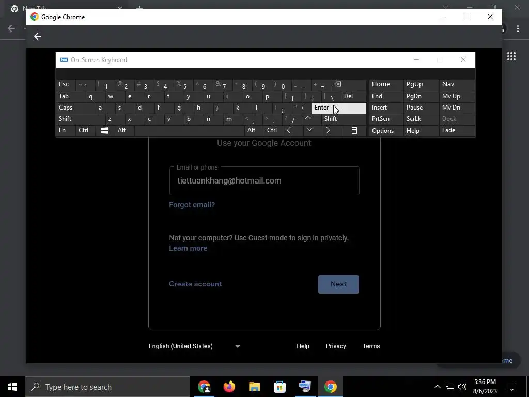Open volume control tray icon
The width and height of the screenshot is (529, 397).
[x=462, y=387]
